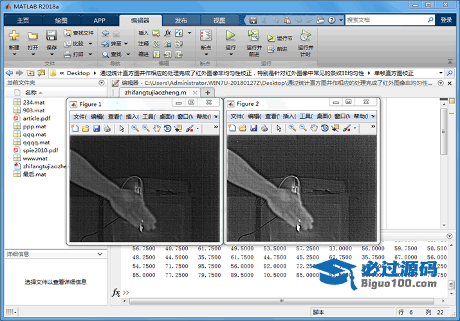Open the New (新建) dropdown arrow
Viewport: 460px width, 321px height.
(14, 55)
